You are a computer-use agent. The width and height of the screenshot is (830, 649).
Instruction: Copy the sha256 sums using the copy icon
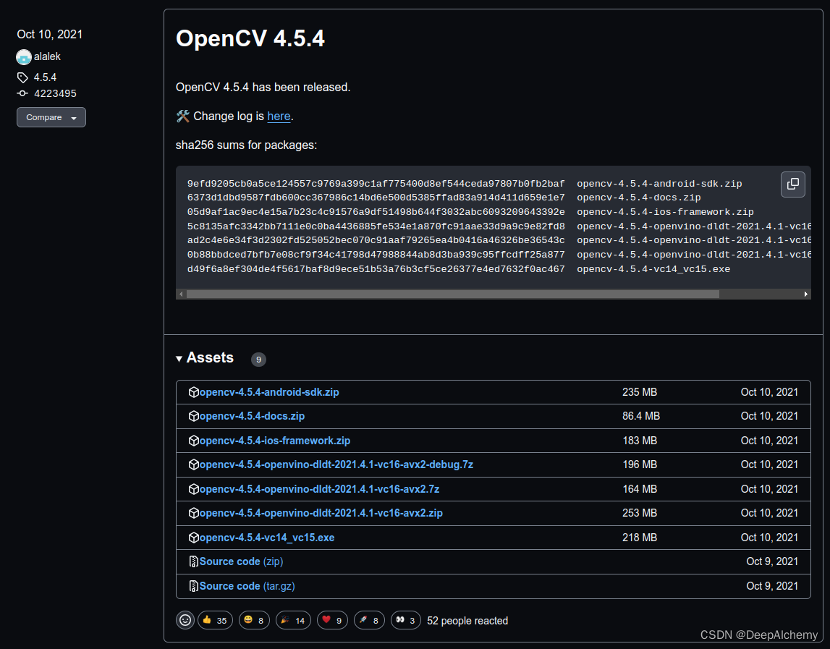tap(792, 184)
